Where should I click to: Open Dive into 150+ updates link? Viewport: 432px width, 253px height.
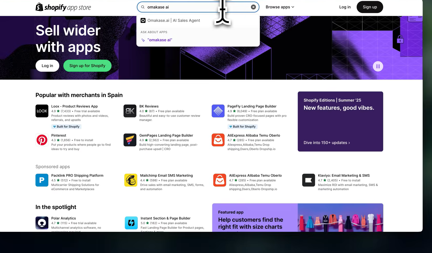(x=327, y=143)
